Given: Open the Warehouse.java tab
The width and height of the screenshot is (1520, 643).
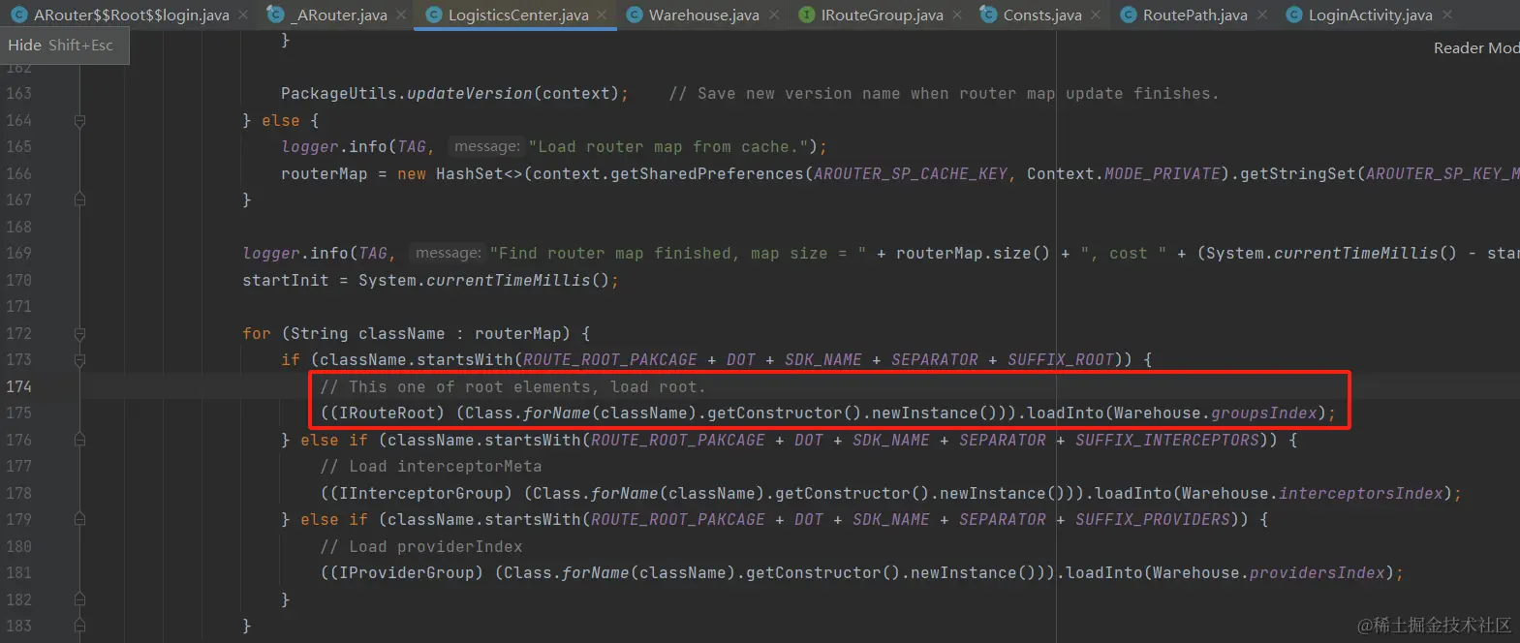Looking at the screenshot, I should click(x=703, y=15).
